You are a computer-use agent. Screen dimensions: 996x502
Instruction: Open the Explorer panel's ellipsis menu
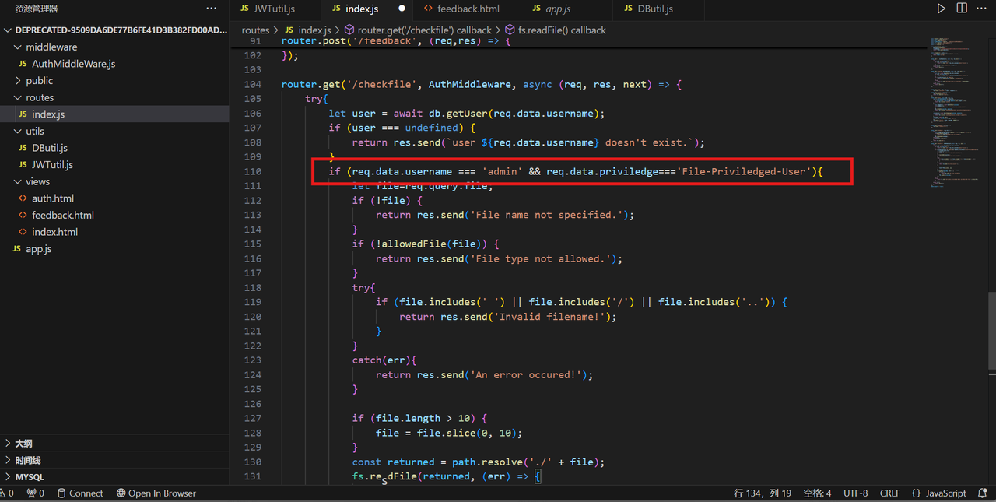point(212,9)
